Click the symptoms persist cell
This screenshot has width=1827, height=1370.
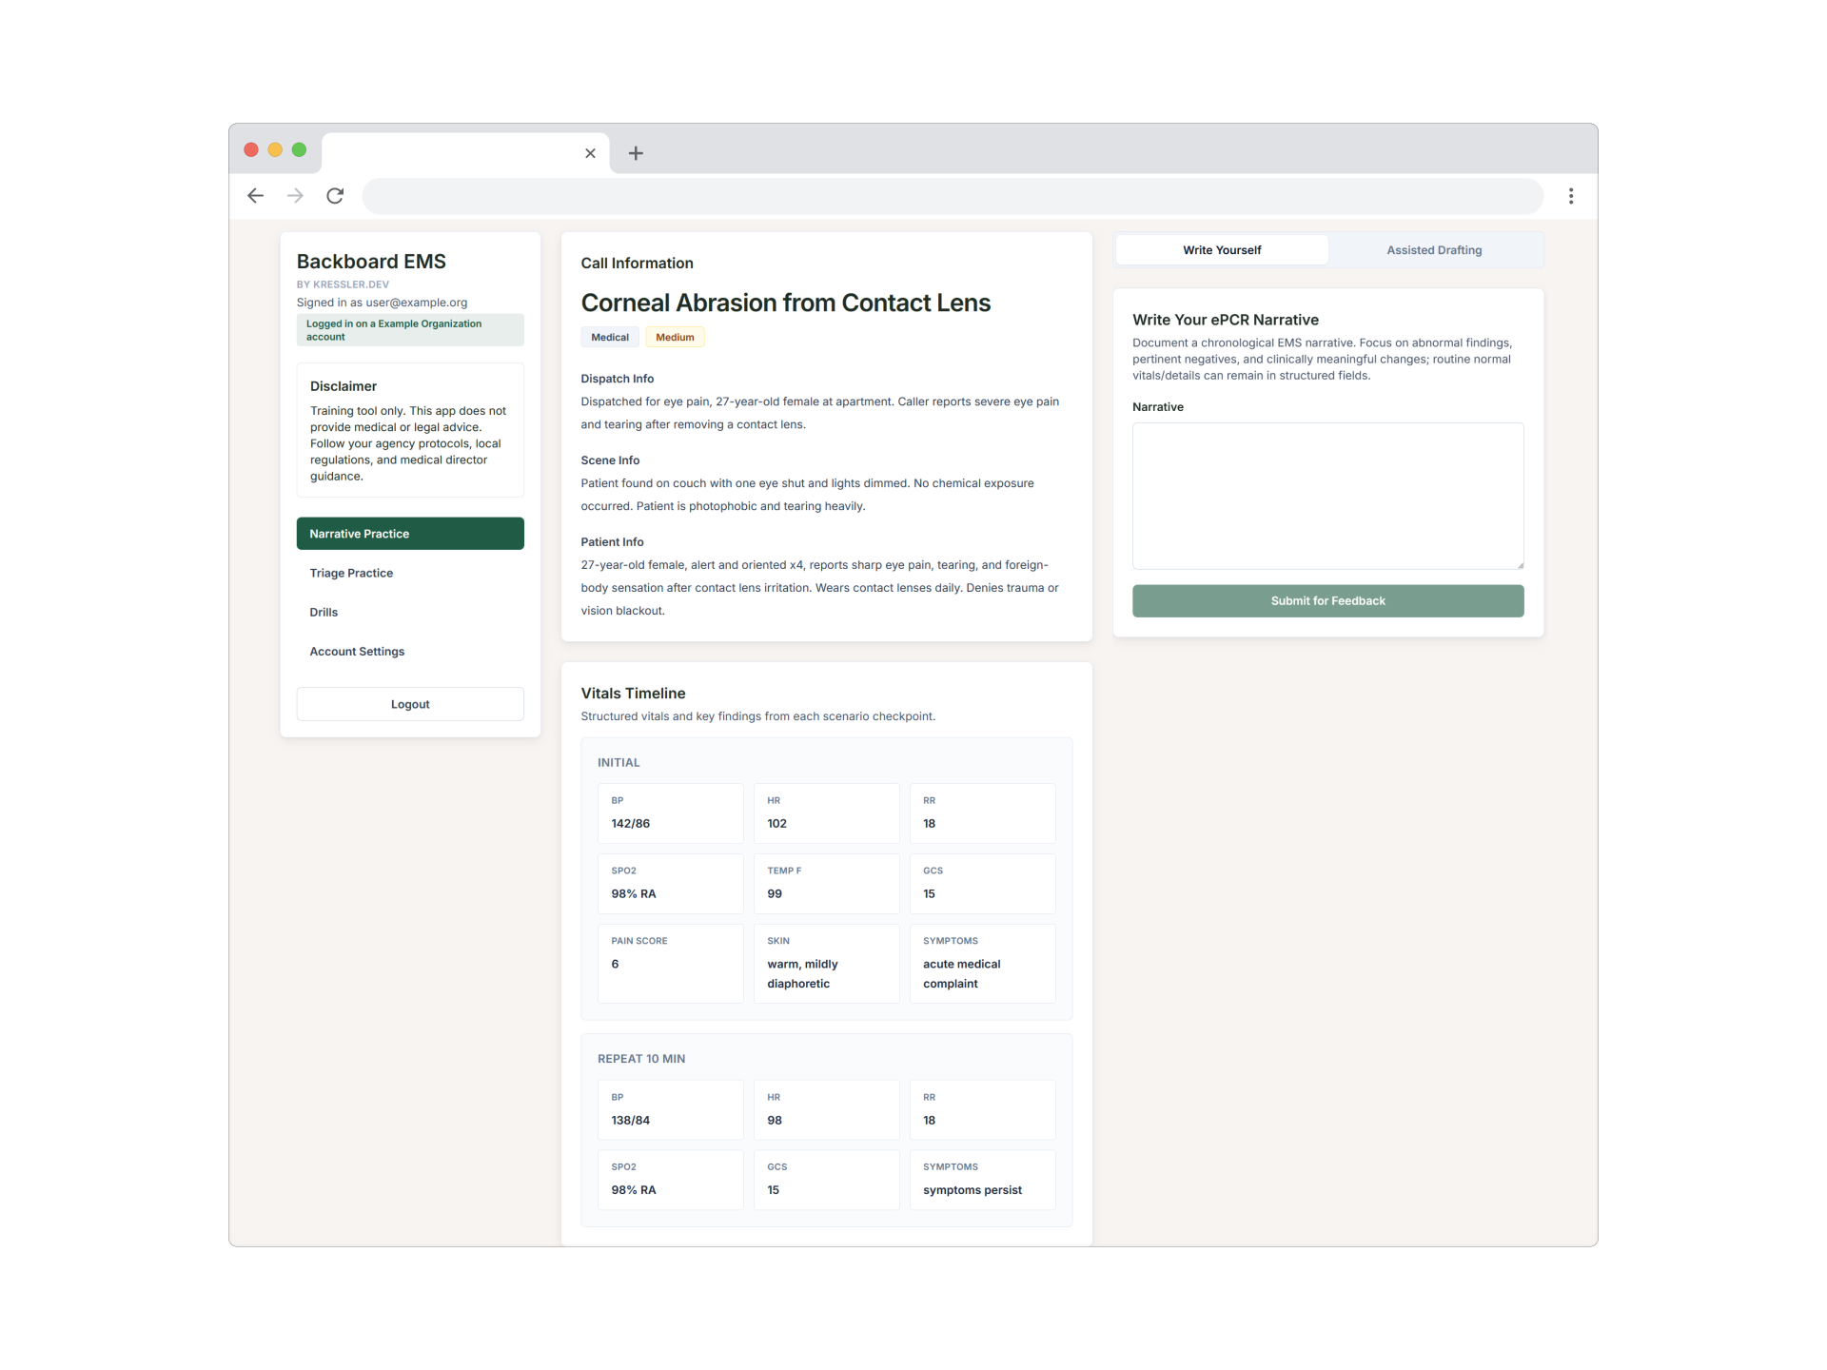pyautogui.click(x=983, y=1181)
